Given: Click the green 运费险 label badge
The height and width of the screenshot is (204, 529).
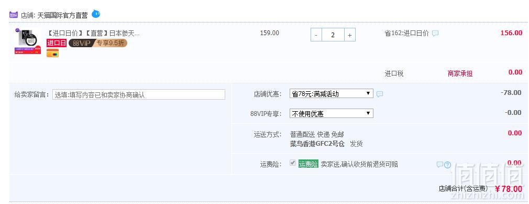Looking at the screenshot, I should [x=308, y=164].
